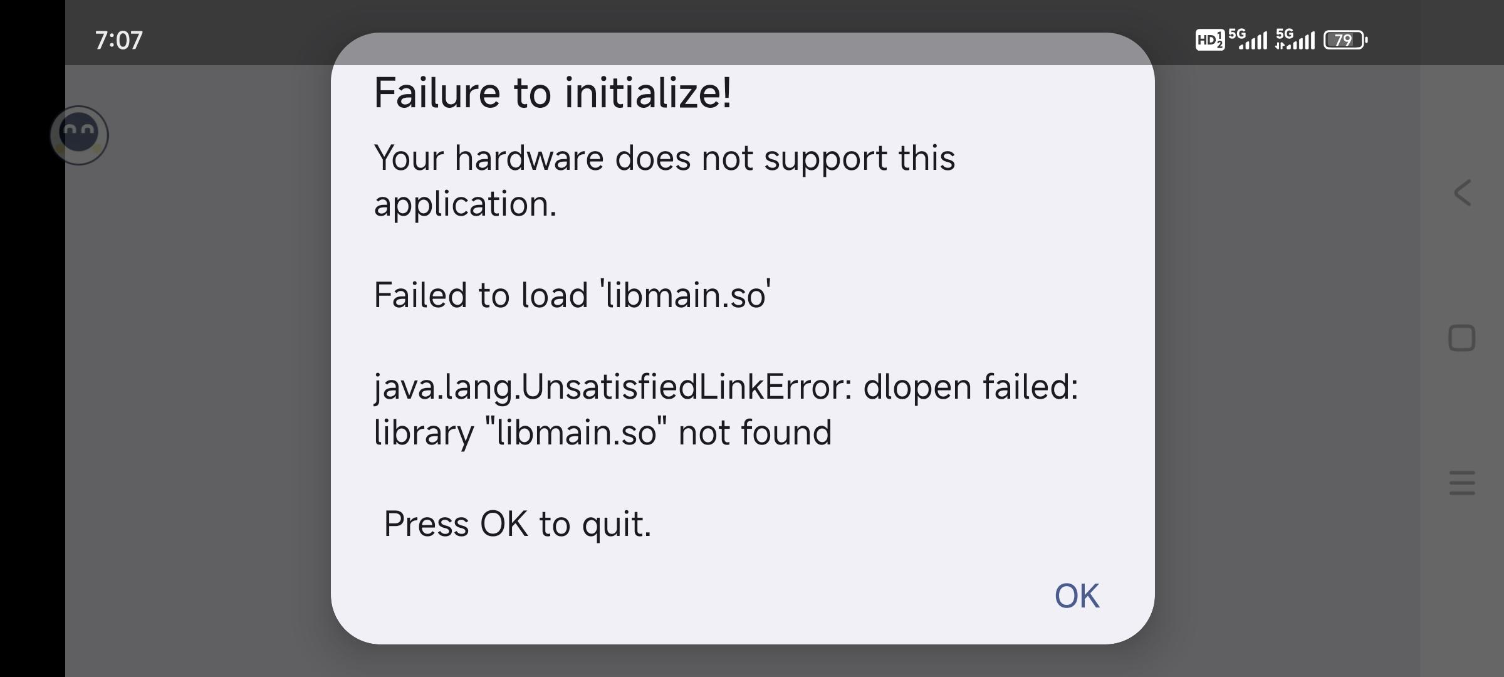This screenshot has width=1504, height=677.
Task: Click the "Failed to load 'libmain.so'" line
Action: pos(572,295)
